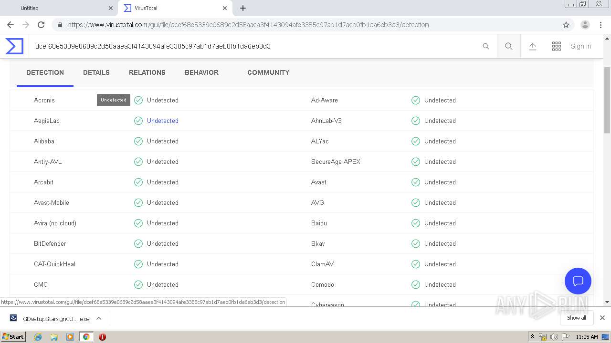Click AegisLab Undetected result text
The image size is (611, 343).
pos(163,121)
